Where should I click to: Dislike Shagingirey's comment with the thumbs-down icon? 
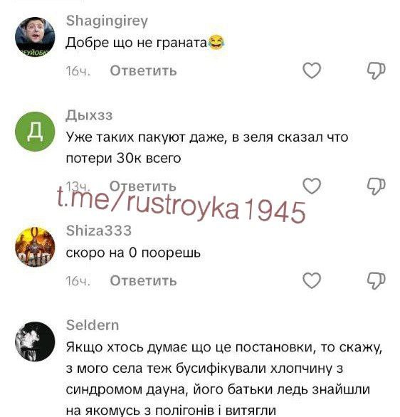[377, 70]
